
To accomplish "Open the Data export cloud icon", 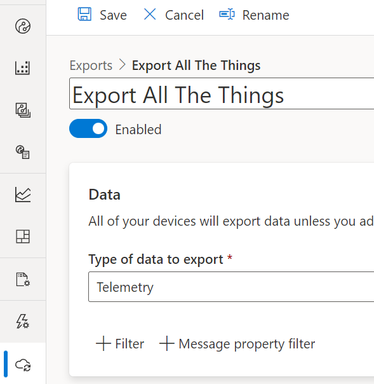I will tap(23, 365).
